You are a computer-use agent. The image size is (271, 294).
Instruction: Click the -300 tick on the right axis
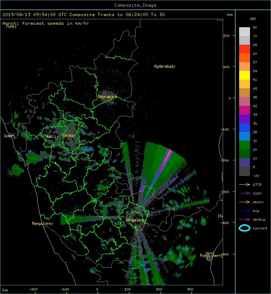[225, 192]
